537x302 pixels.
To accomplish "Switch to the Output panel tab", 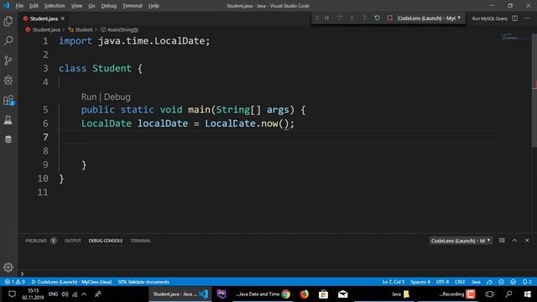I will click(x=73, y=241).
